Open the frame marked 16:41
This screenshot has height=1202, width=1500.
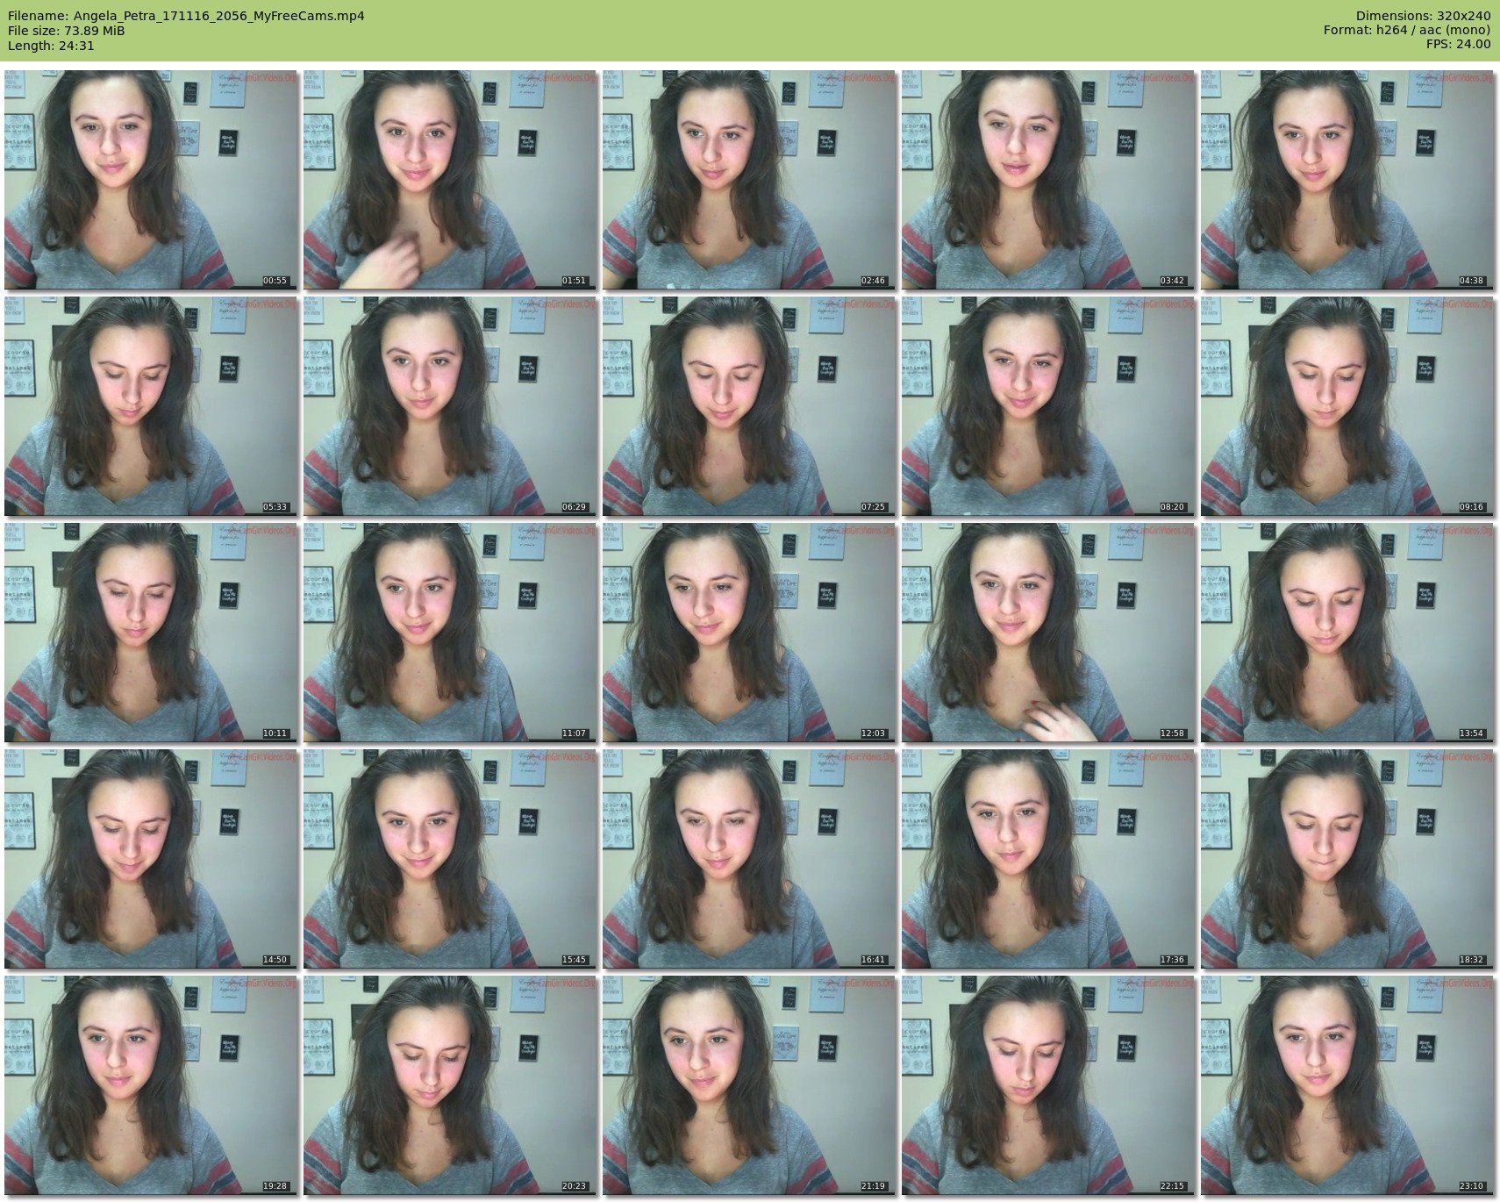pyautogui.click(x=748, y=859)
